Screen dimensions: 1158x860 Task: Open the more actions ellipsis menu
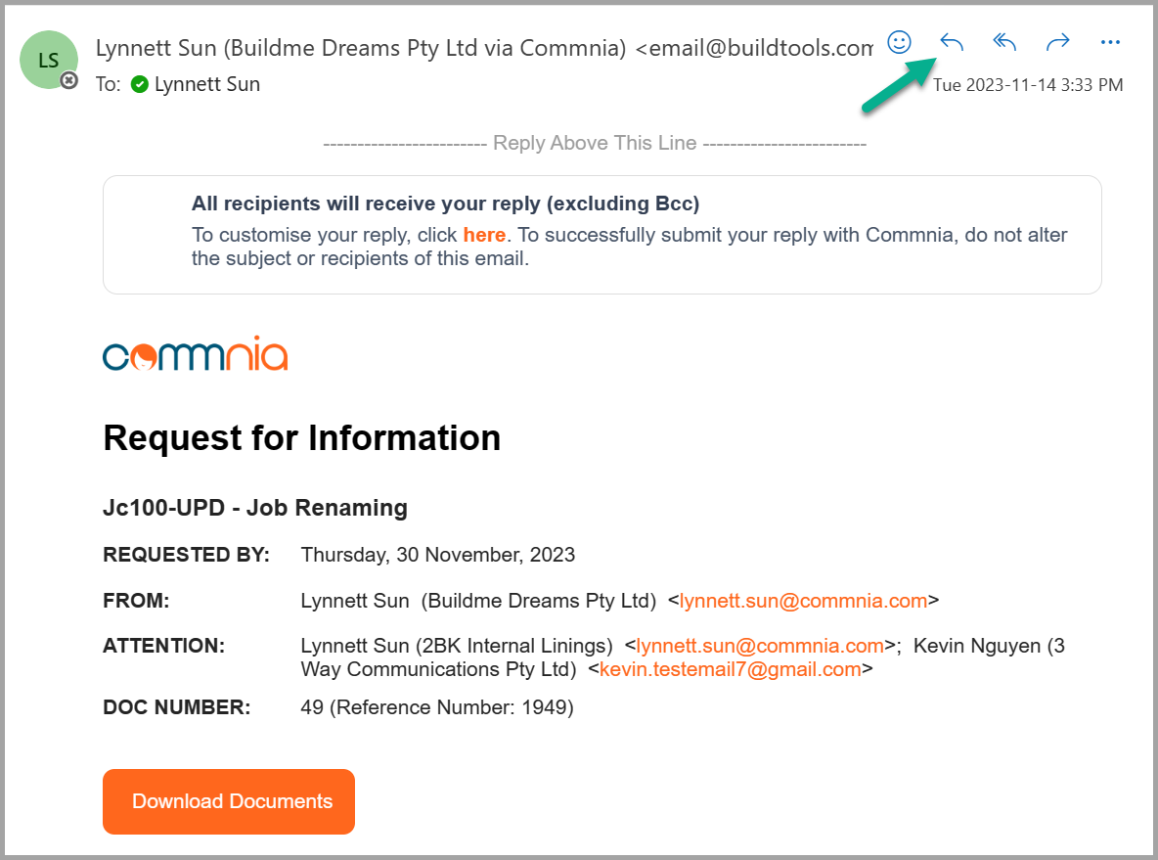click(x=1110, y=43)
